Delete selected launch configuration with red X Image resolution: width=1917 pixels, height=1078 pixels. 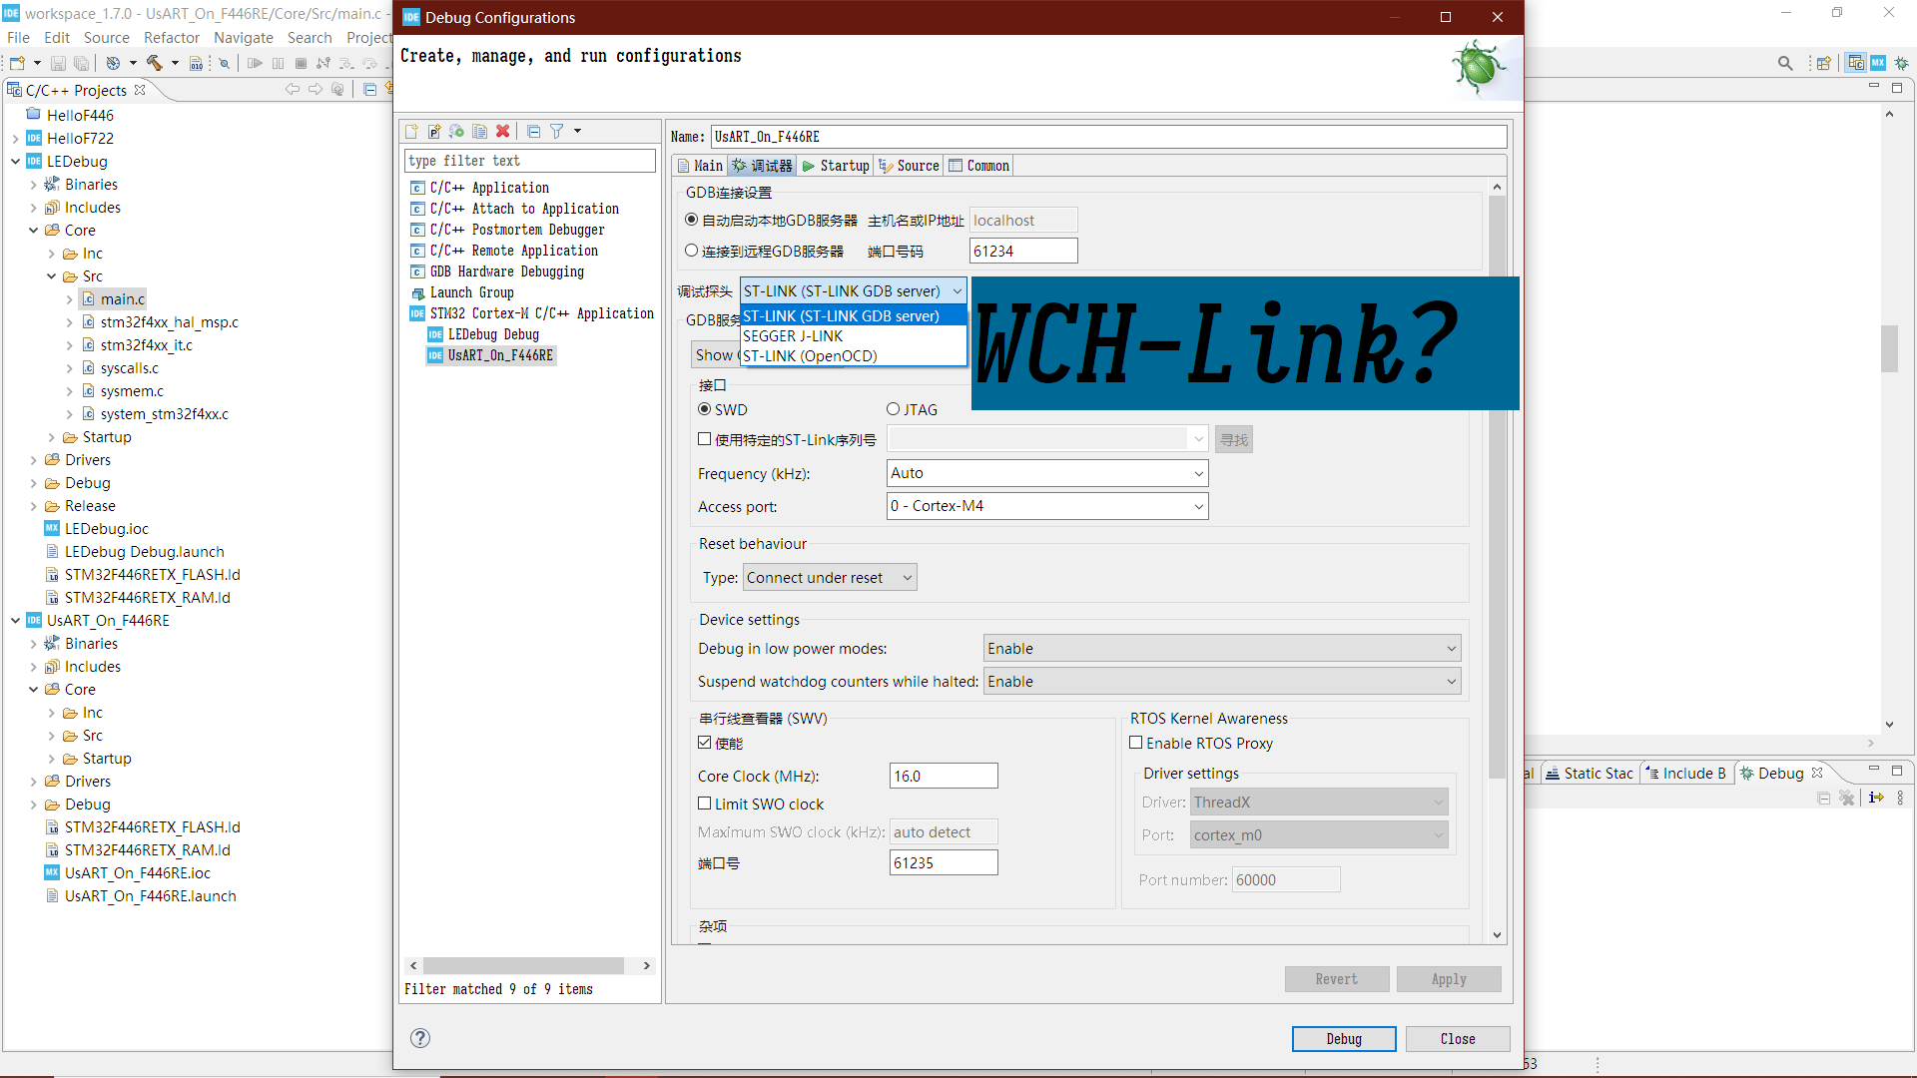click(503, 132)
